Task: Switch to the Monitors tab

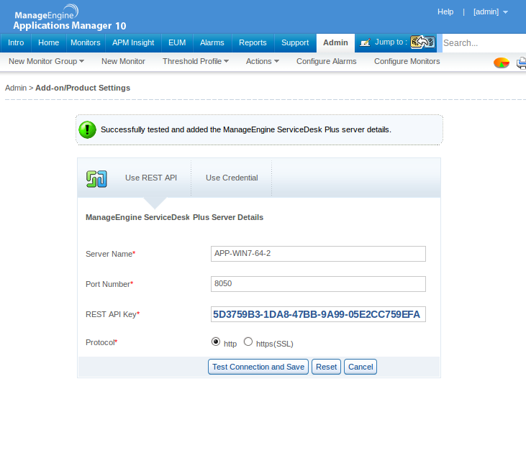Action: (x=86, y=43)
